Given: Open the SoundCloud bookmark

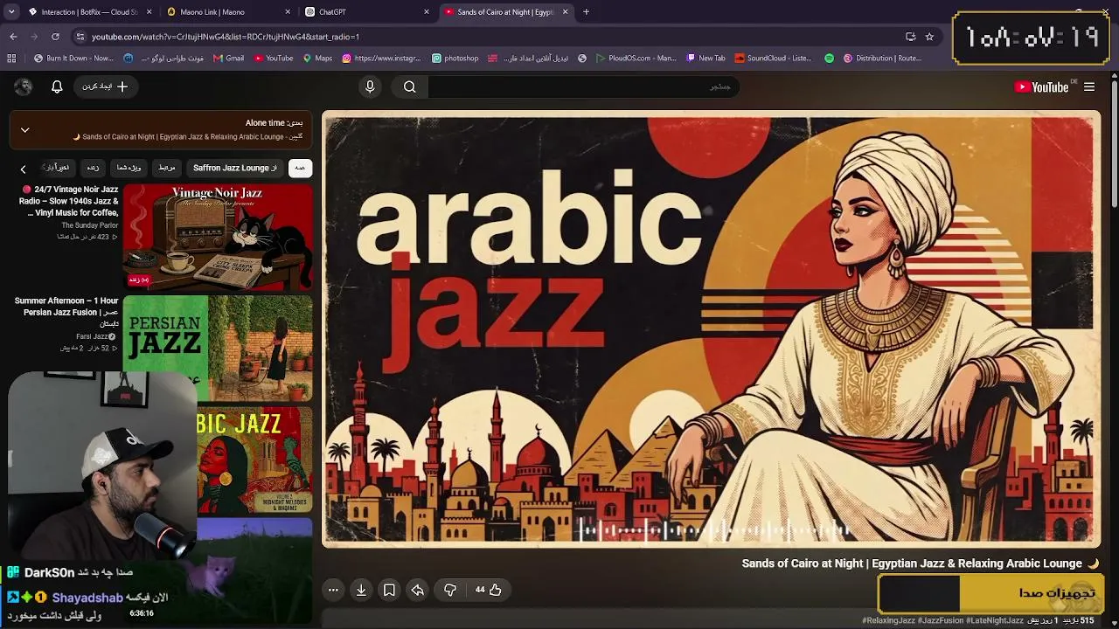Looking at the screenshot, I should [773, 59].
